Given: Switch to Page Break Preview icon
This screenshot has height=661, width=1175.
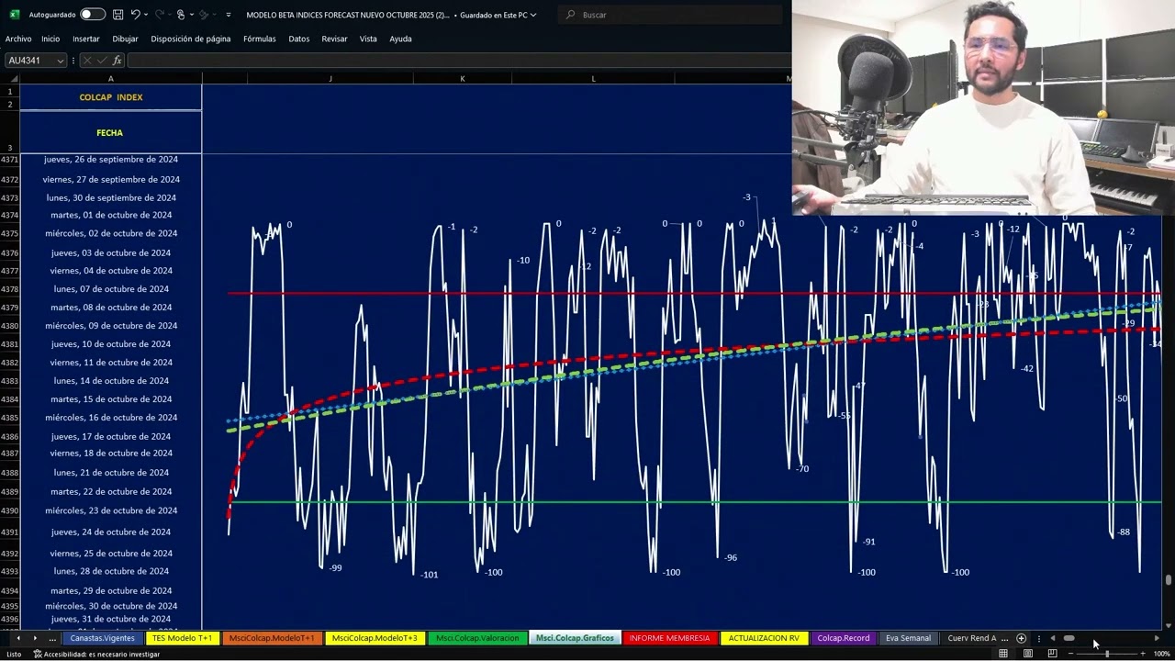Looking at the screenshot, I should click(1052, 654).
